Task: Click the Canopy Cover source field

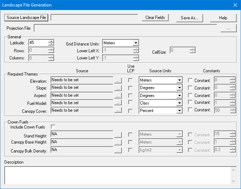Action: click(x=82, y=110)
